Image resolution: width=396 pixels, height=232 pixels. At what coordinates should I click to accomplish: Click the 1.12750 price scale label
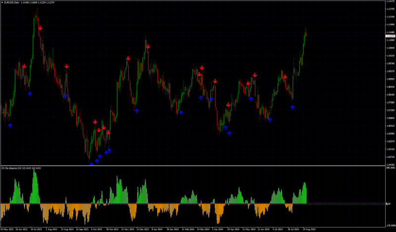390,9
